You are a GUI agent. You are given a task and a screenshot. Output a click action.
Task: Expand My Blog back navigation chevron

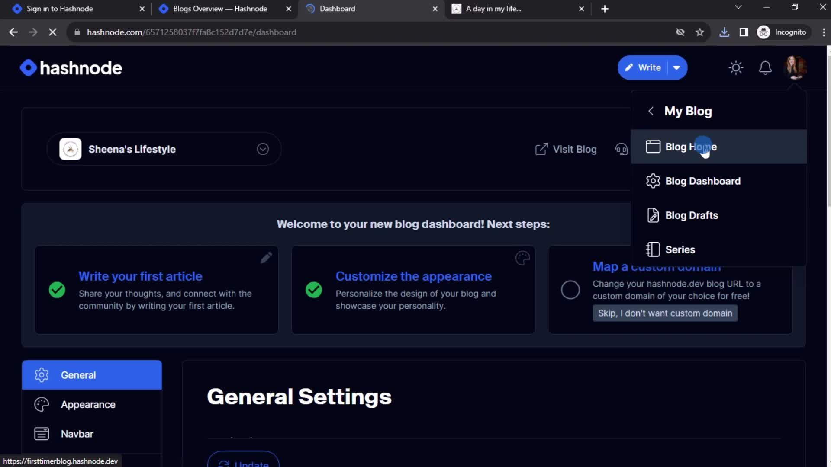click(x=651, y=111)
